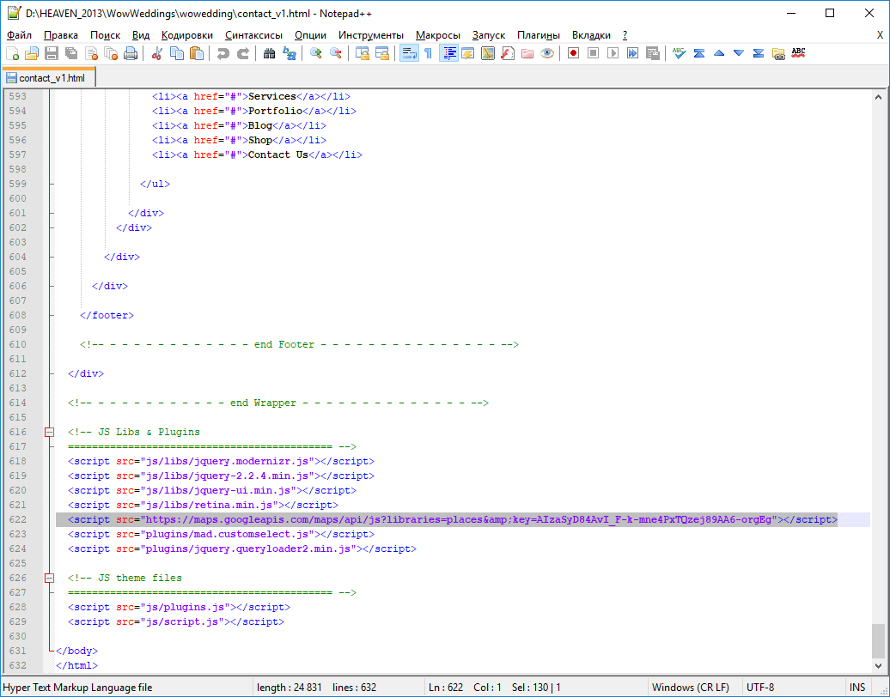Click the Print toolbar icon
Viewport: 890px width, 697px height.
coord(131,53)
